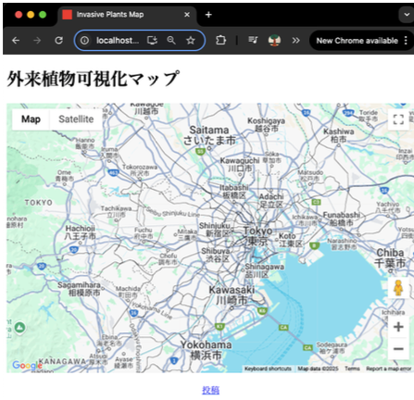
Task: Click the macOS green zoom window button
Action: pos(43,15)
